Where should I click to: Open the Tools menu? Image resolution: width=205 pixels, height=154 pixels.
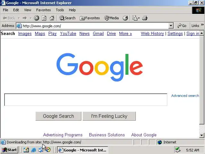click(60, 10)
